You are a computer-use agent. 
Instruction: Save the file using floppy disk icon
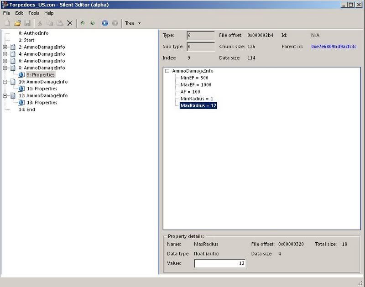[x=27, y=23]
